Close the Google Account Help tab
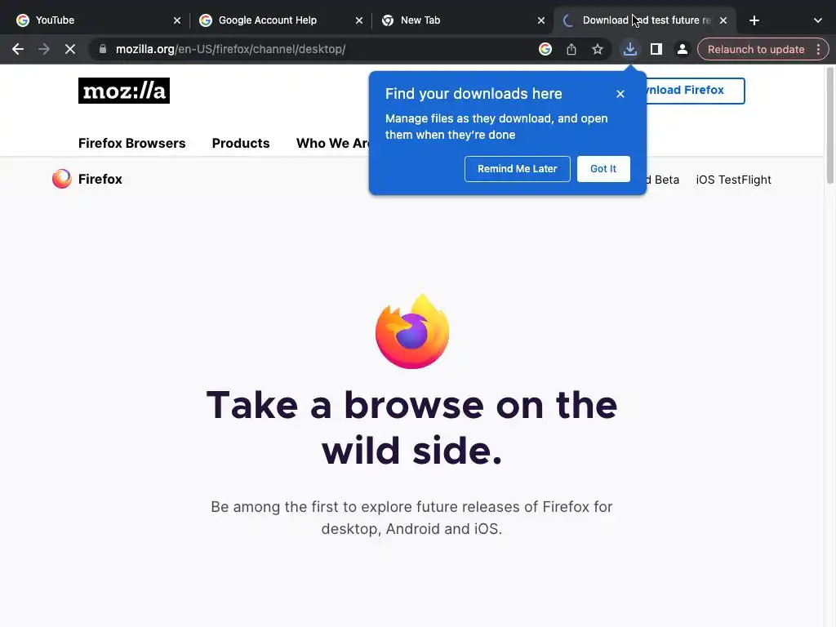Viewport: 836px width, 627px height. click(359, 20)
